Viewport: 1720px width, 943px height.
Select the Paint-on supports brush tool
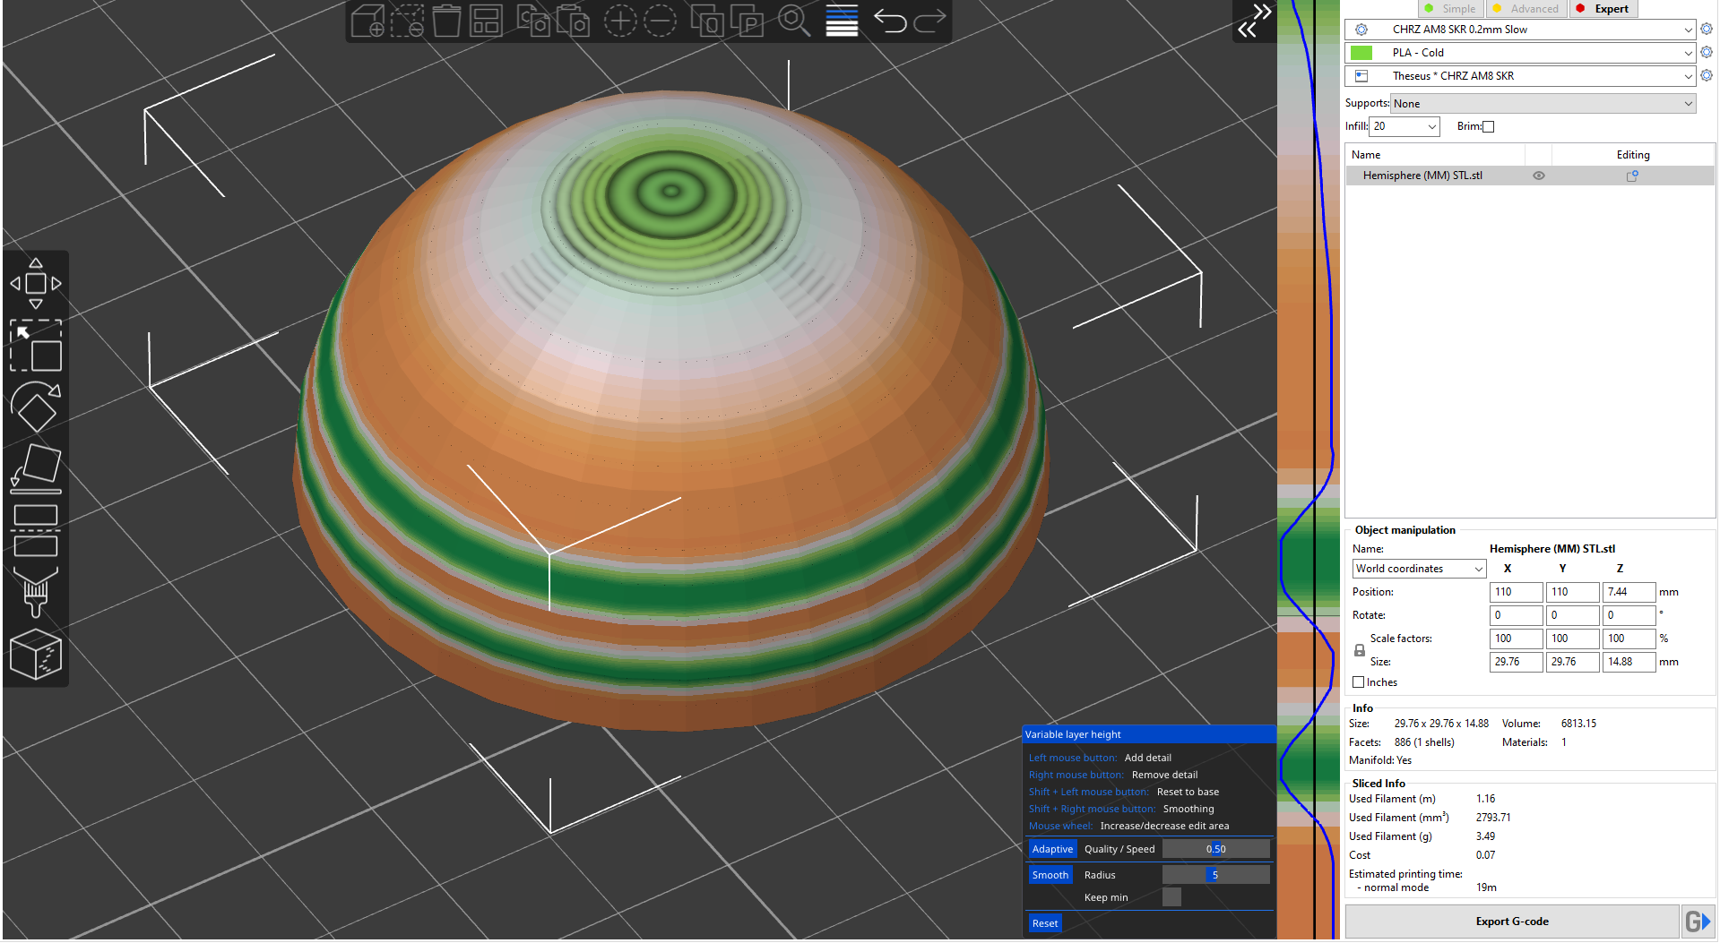(x=36, y=592)
